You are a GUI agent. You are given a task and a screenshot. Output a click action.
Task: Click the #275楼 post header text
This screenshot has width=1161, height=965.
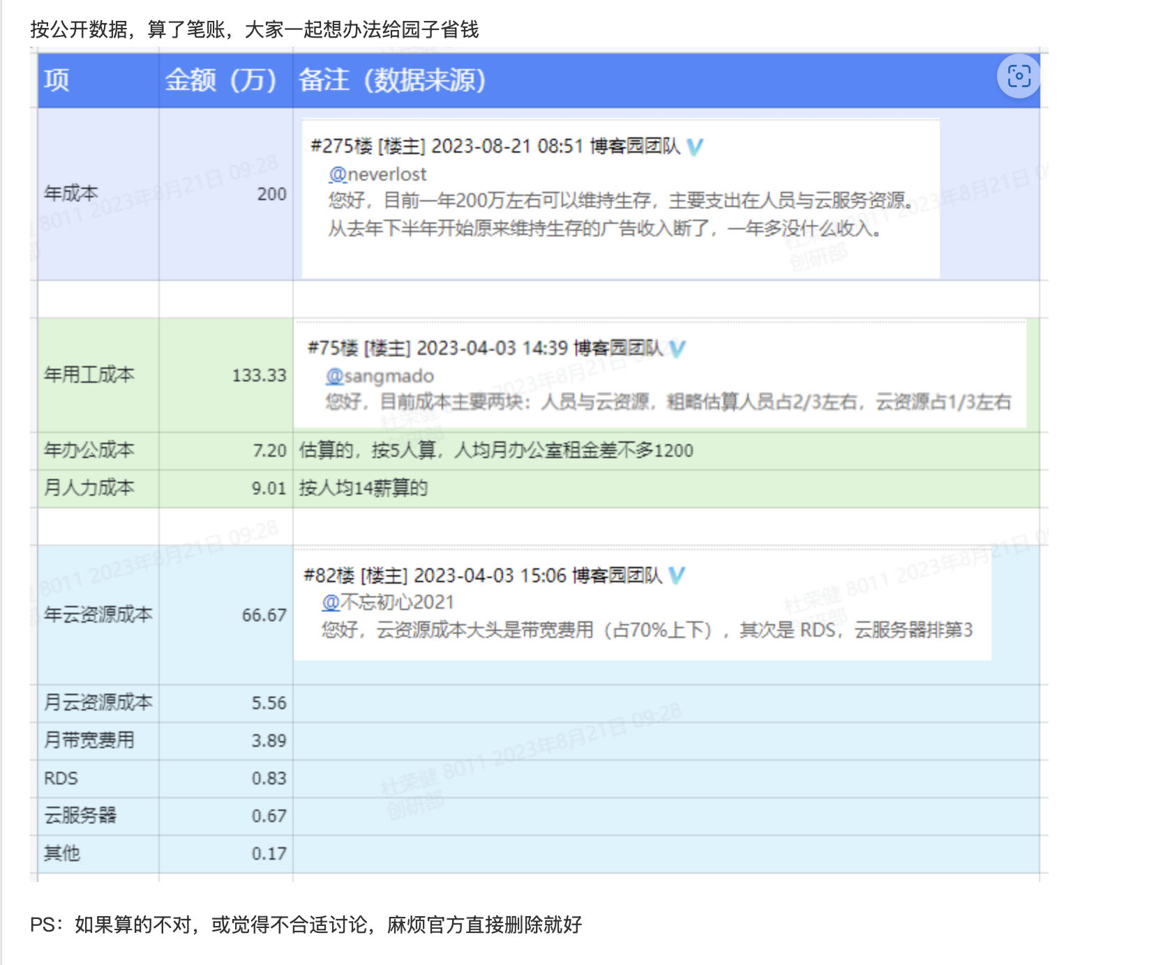pyautogui.click(x=447, y=146)
